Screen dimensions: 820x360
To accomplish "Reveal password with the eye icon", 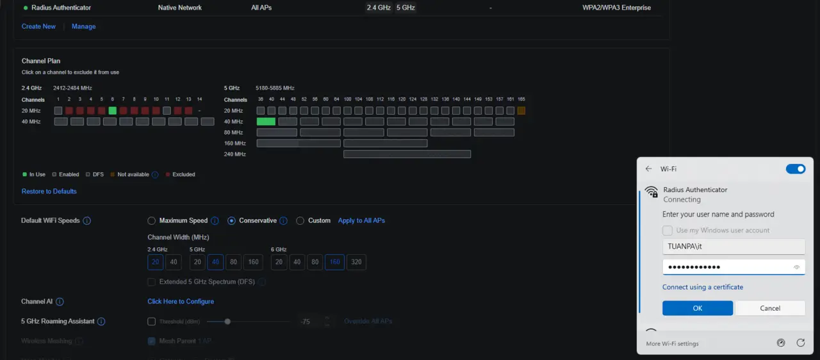I will point(797,268).
